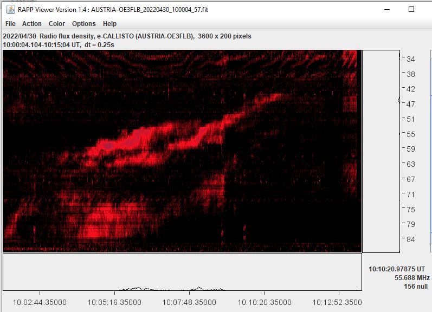Click the window title with FIT filename

[113, 10]
